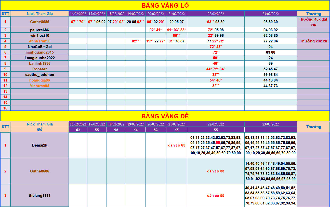Open the Vinhtran94 nickname

(39, 86)
